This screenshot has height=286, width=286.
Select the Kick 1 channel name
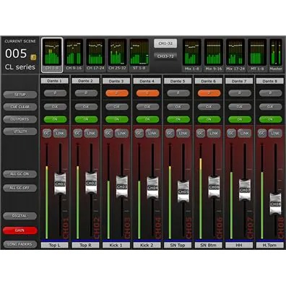[x=116, y=246]
